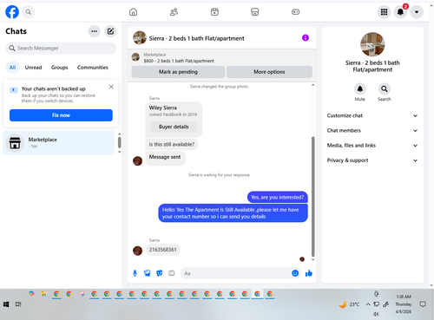This screenshot has height=320, width=434.
Task: Open the Marketplace icon in top navigation
Action: pos(254,12)
